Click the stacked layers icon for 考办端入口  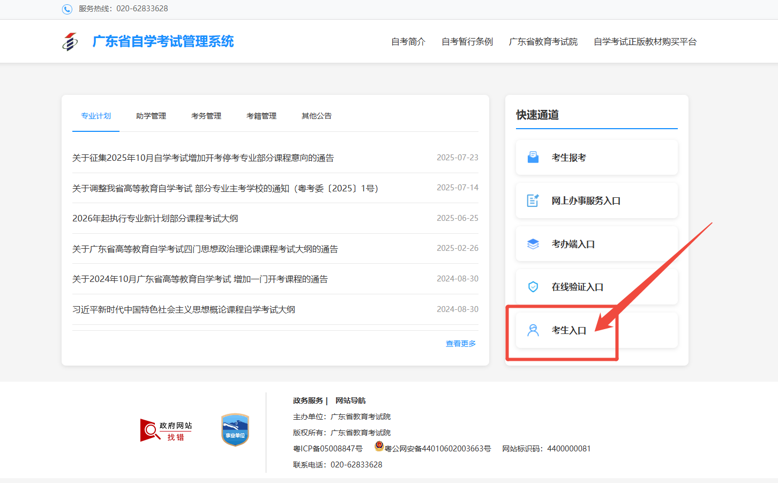pyautogui.click(x=533, y=243)
